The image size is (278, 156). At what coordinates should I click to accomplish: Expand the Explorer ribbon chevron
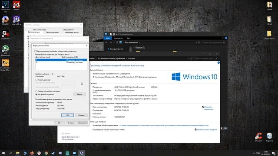(223, 38)
